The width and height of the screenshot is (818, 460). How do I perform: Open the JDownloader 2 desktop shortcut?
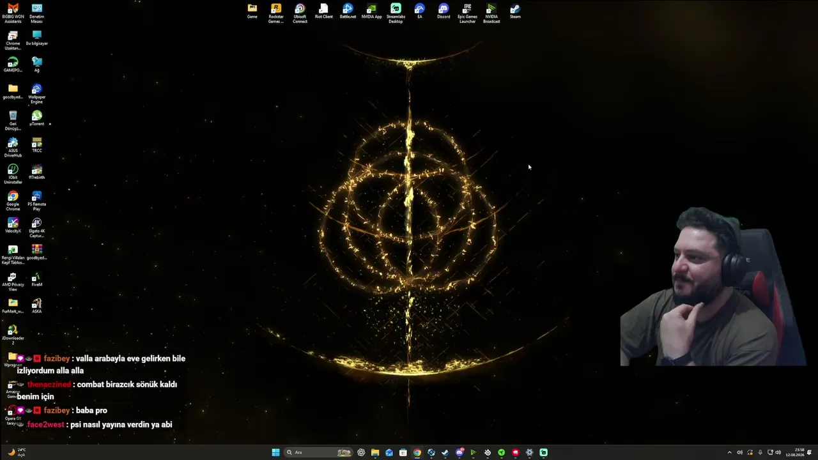coord(13,335)
